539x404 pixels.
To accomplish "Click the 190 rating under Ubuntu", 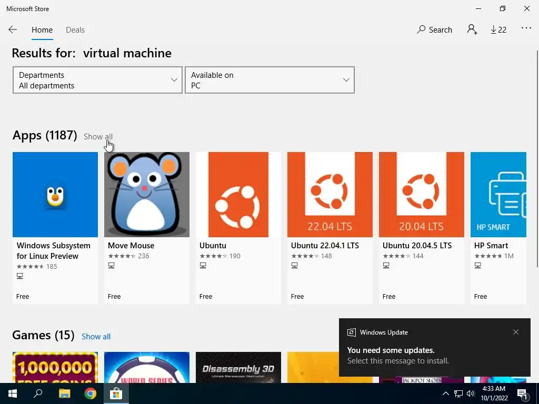I will pos(235,256).
